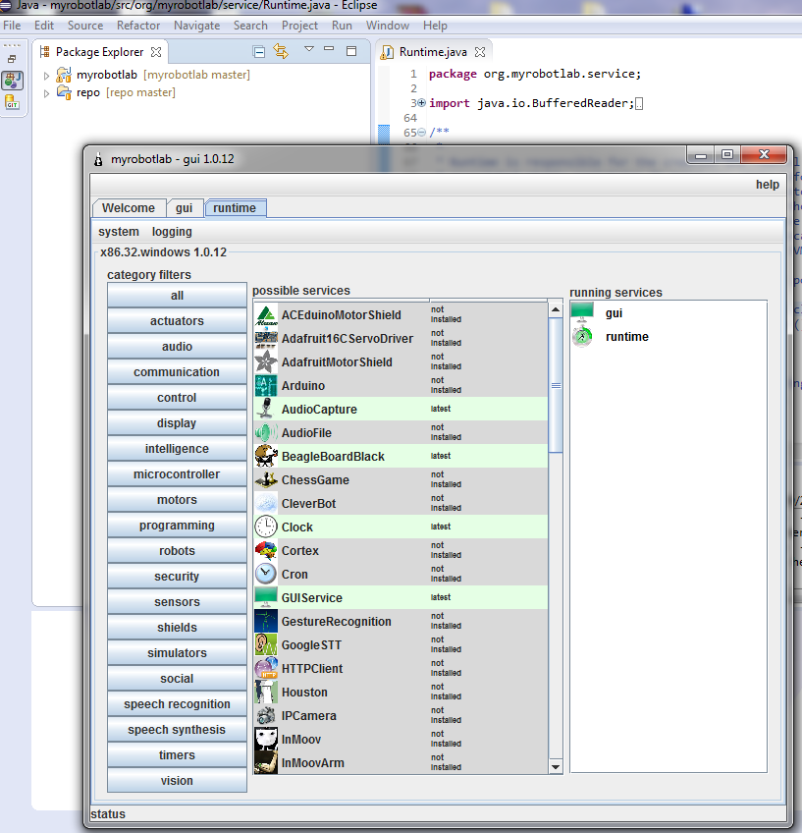Filter services by communication
802x833 pixels.
pyautogui.click(x=177, y=372)
